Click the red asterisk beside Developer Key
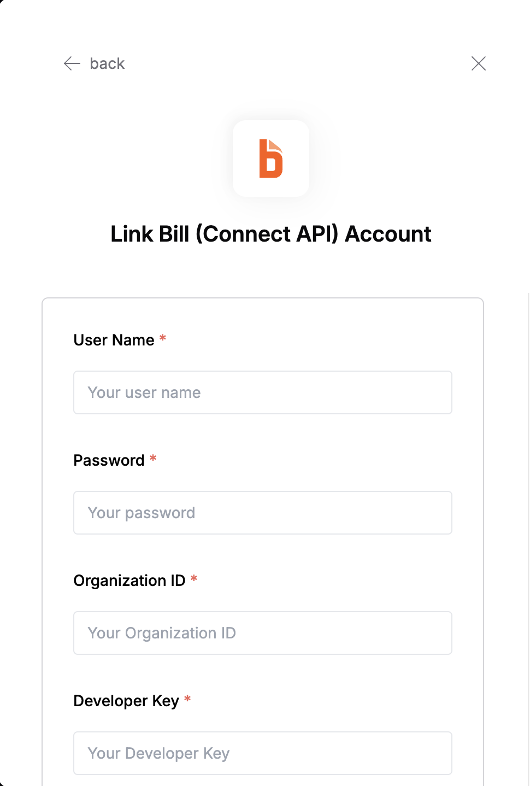The width and height of the screenshot is (530, 786). pyautogui.click(x=187, y=699)
